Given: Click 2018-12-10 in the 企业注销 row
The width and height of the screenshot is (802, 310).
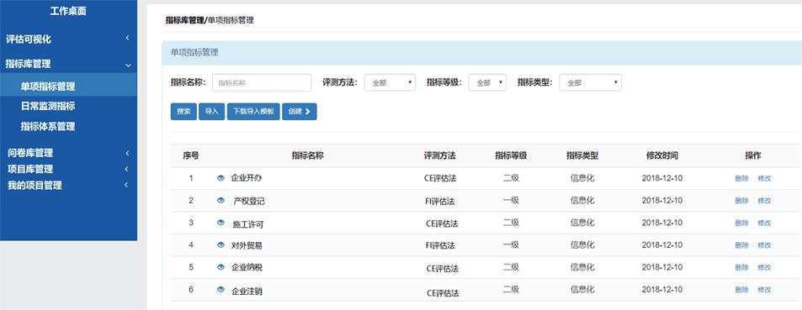Looking at the screenshot, I should 661,289.
